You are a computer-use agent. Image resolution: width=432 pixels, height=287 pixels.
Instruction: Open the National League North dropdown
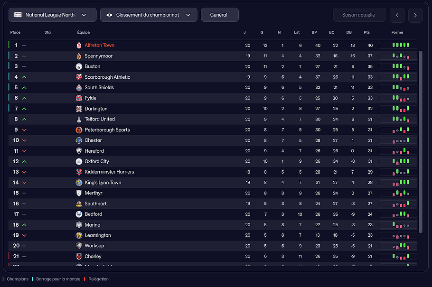pyautogui.click(x=52, y=15)
